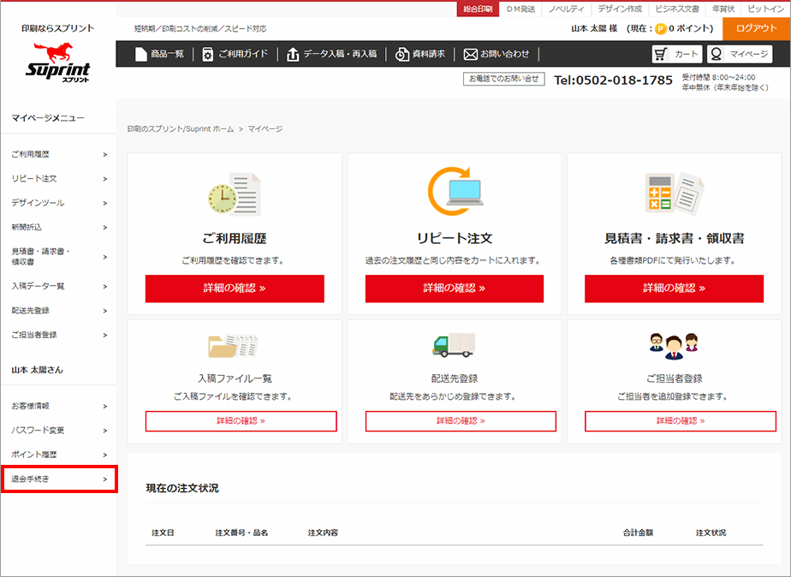Click the 資料請求 icon in navbar
791x577 pixels.
(x=402, y=55)
